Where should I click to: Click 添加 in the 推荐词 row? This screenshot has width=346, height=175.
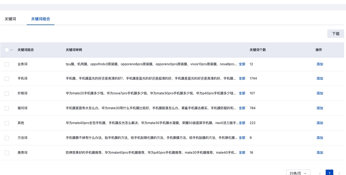tap(319, 153)
